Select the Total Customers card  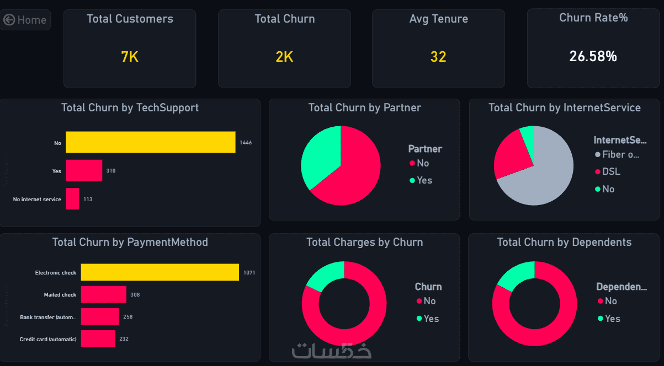[x=130, y=49]
